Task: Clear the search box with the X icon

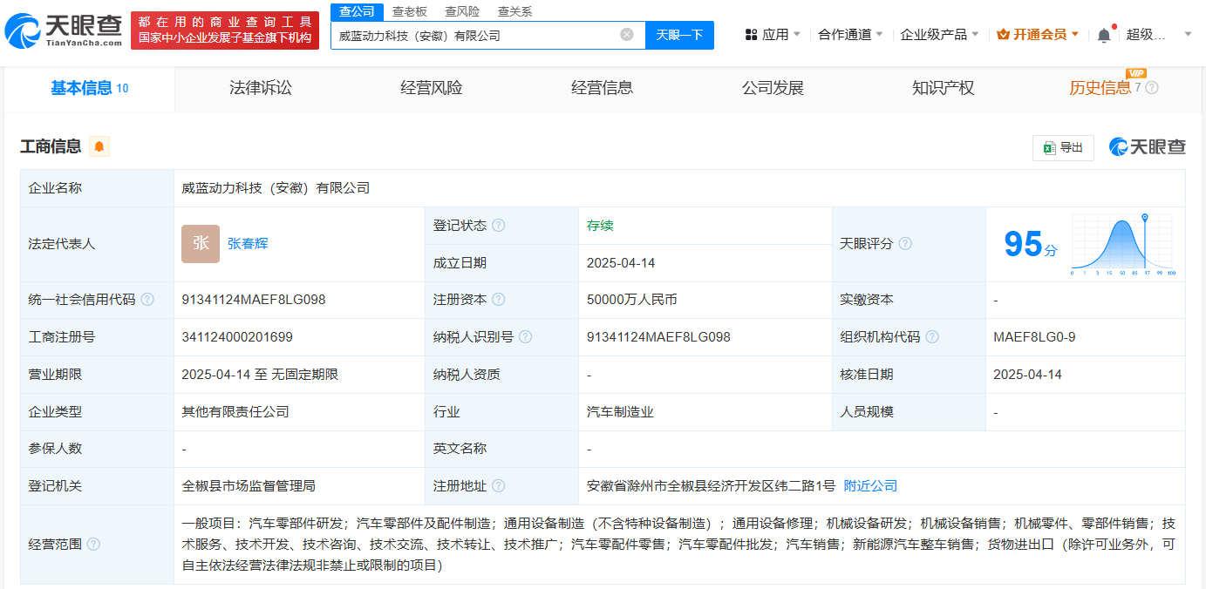Action: (x=627, y=35)
